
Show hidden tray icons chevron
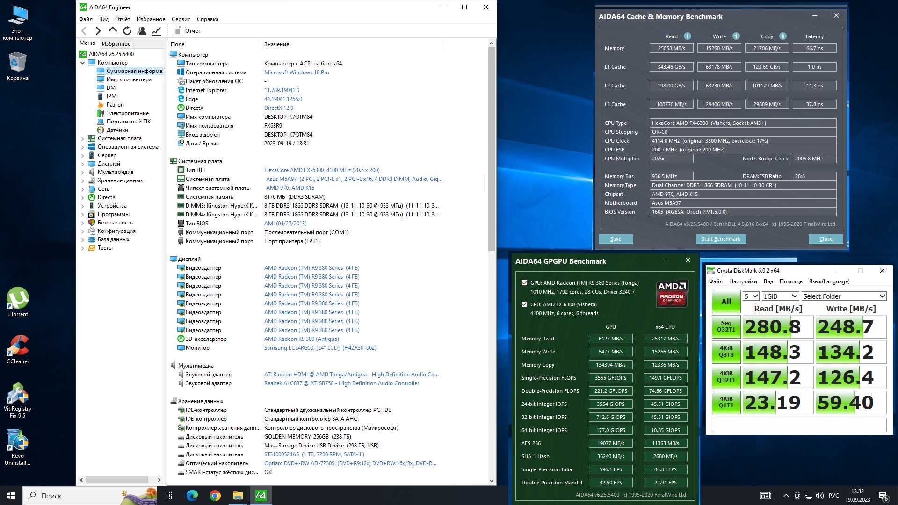coord(786,496)
